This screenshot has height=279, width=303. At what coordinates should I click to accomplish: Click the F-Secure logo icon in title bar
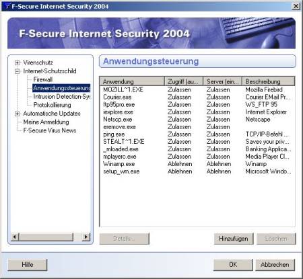pos(7,6)
